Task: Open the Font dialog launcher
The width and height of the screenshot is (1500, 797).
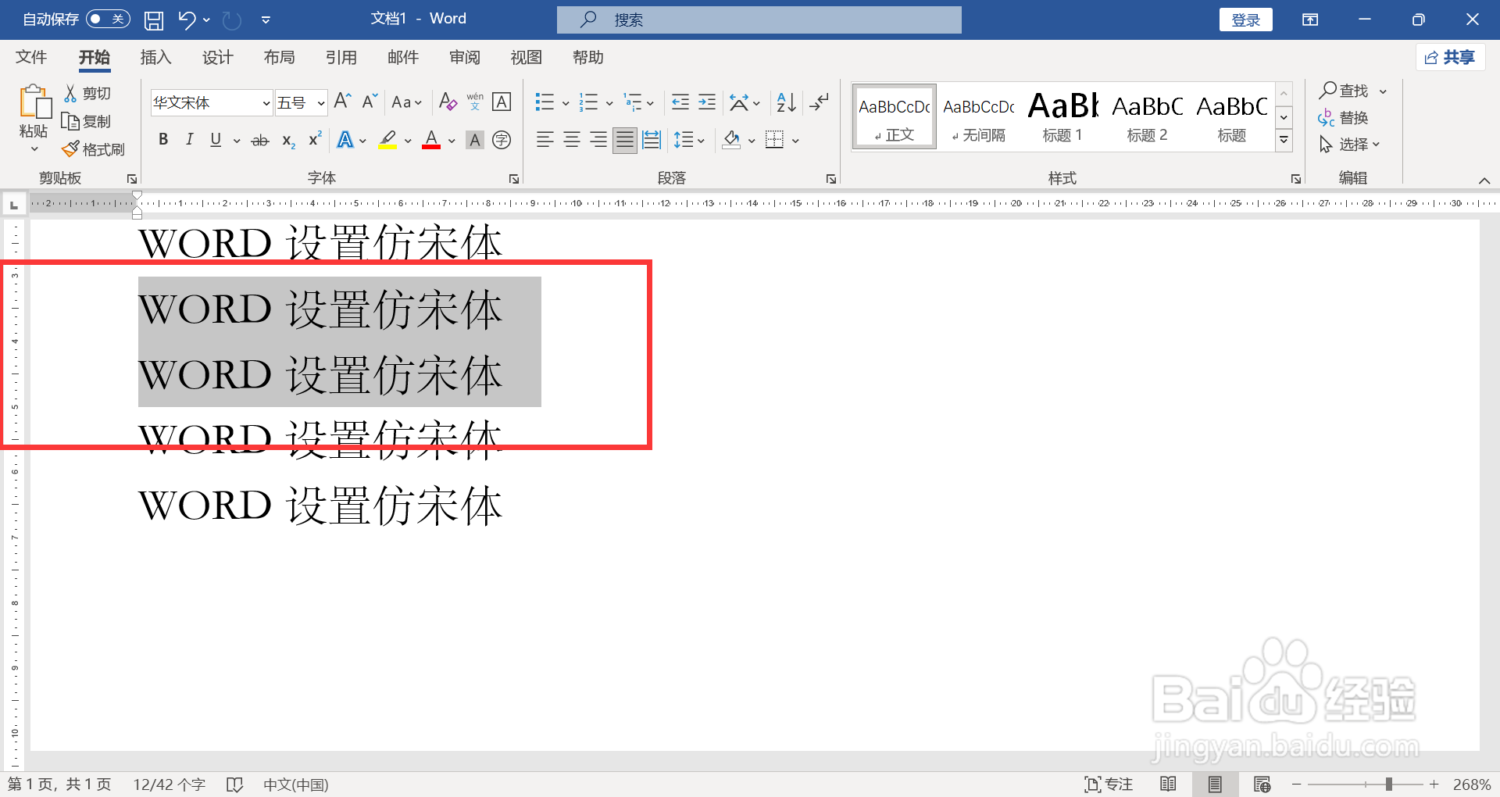Action: point(514,179)
